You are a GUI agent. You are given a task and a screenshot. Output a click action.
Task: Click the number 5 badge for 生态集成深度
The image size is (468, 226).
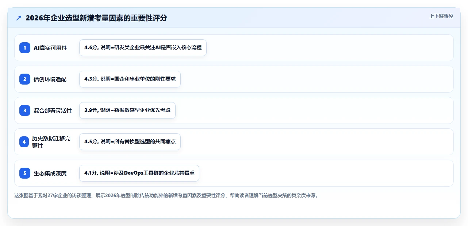click(25, 173)
